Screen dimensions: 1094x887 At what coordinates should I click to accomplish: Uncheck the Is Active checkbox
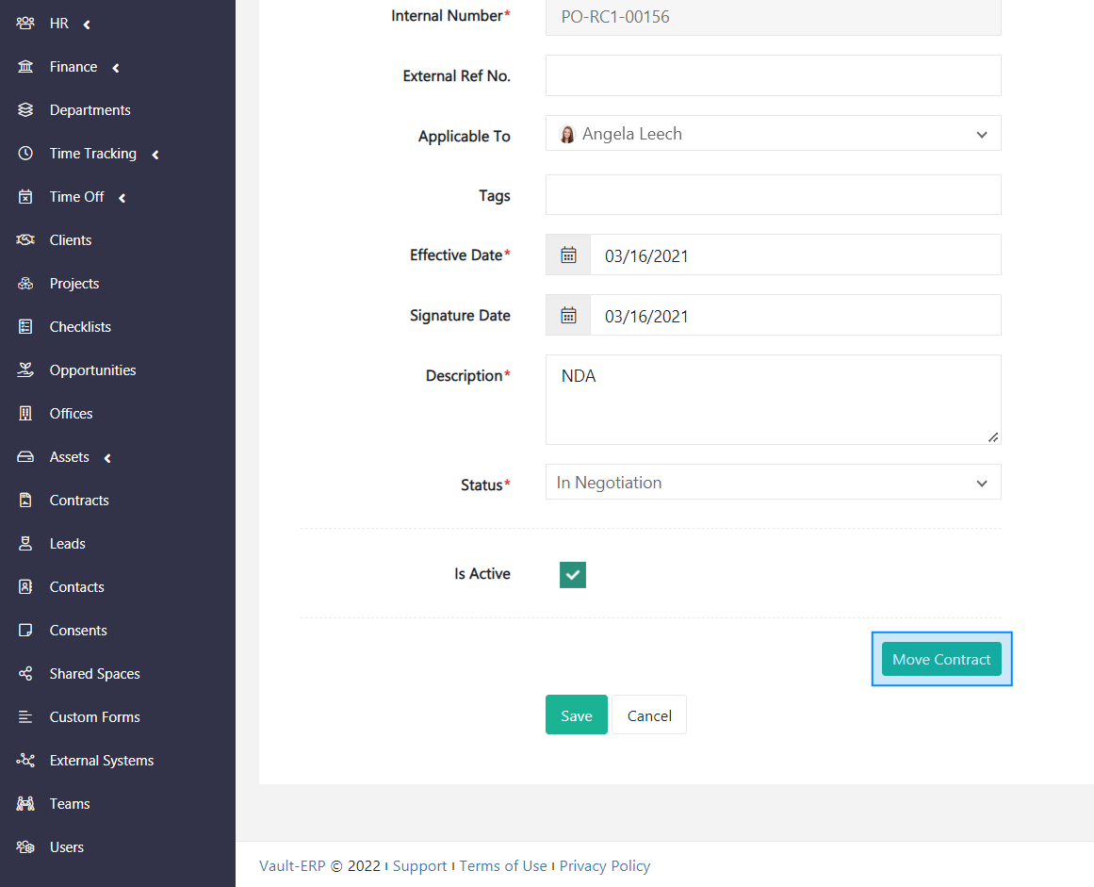573,575
